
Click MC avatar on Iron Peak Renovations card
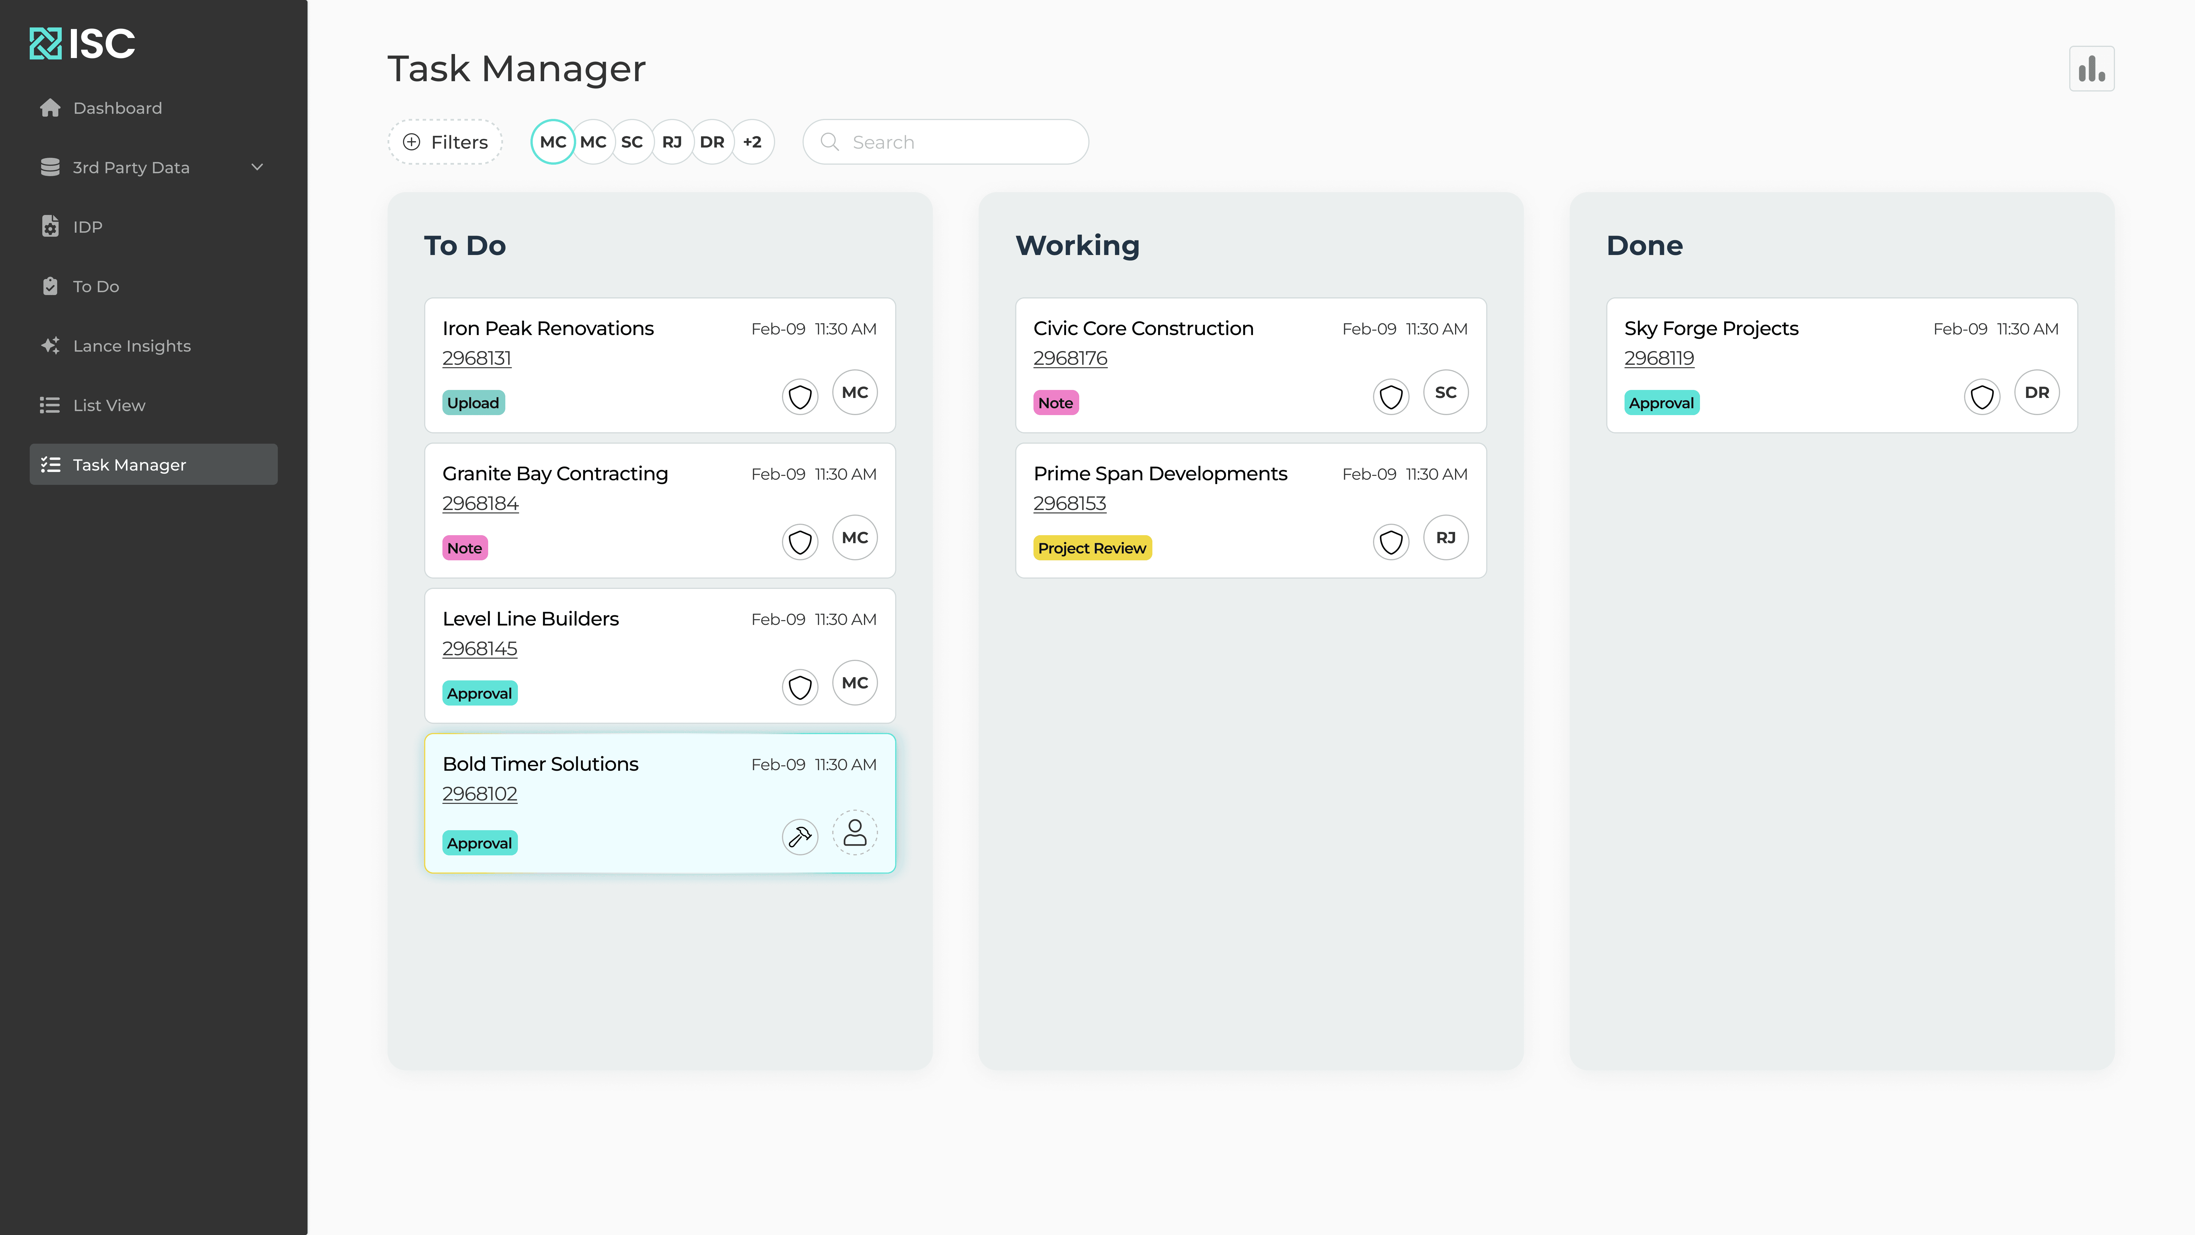(x=855, y=392)
